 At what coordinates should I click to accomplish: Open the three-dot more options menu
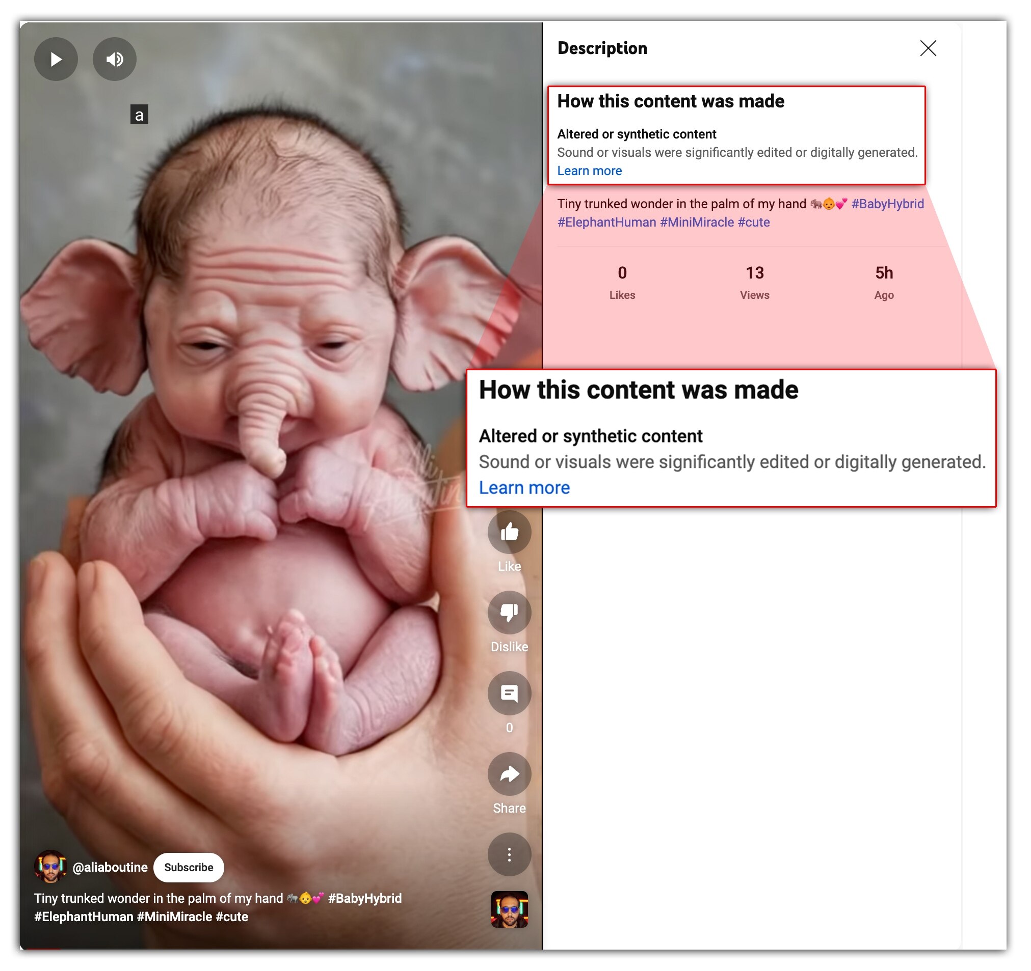tap(509, 855)
